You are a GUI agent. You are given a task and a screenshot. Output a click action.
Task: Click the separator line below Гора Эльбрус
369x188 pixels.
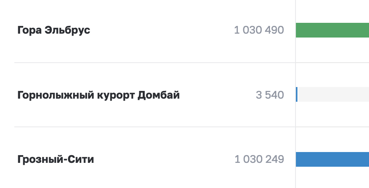point(155,63)
